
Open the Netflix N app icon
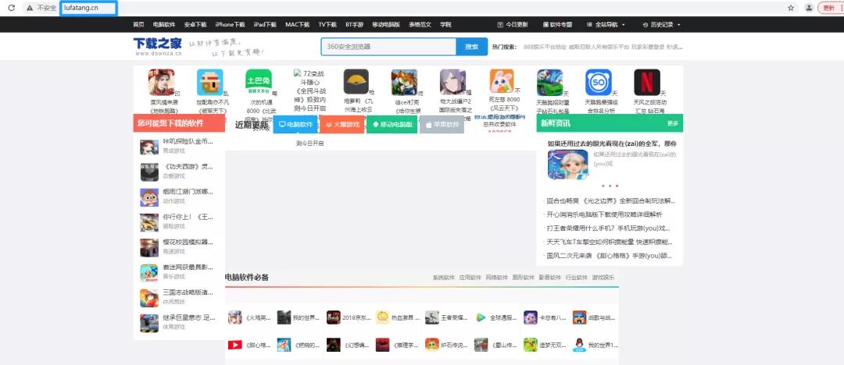[x=647, y=82]
